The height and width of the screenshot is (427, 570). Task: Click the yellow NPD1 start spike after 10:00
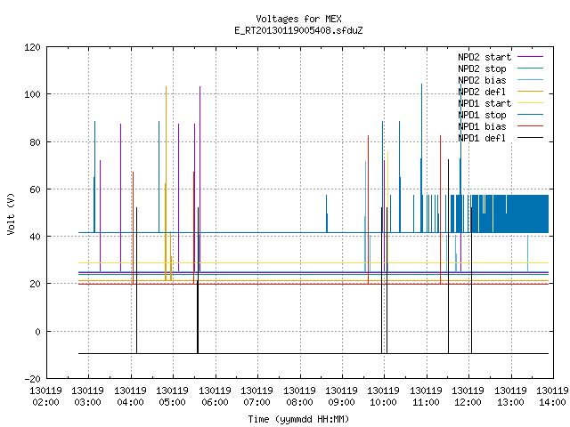point(388,207)
